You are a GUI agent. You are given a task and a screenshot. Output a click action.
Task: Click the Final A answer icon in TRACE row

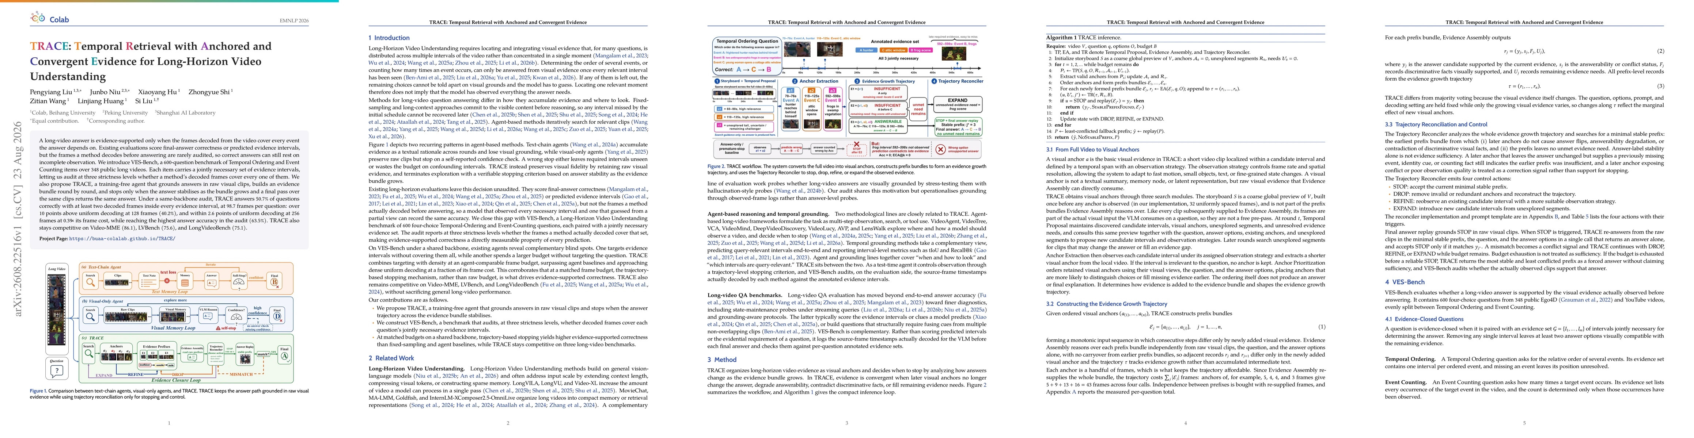(x=285, y=357)
